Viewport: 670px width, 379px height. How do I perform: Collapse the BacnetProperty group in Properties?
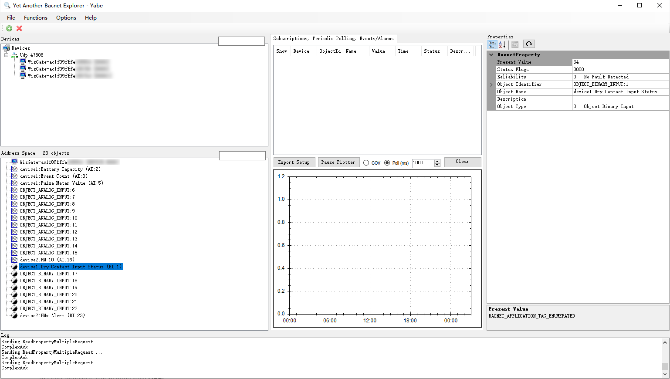(x=491, y=54)
